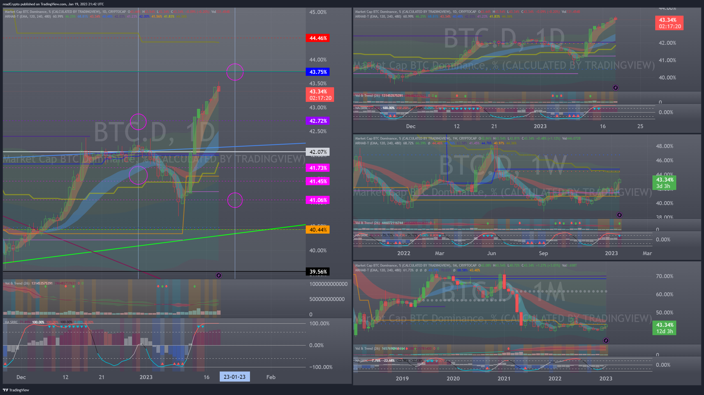Viewport: 704px width, 395px height.
Task: Click the 70.00% axis label on monthly chart
Action: [x=664, y=276]
